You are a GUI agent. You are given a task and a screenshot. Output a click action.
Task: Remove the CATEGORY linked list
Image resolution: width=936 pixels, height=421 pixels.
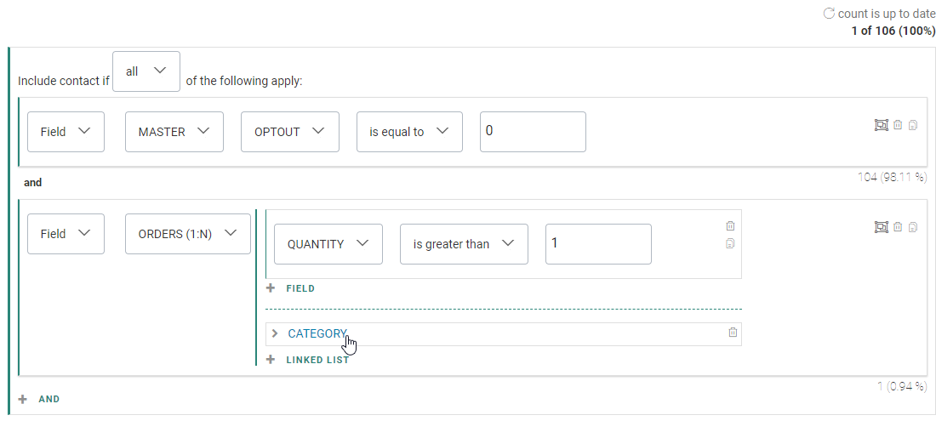point(733,333)
